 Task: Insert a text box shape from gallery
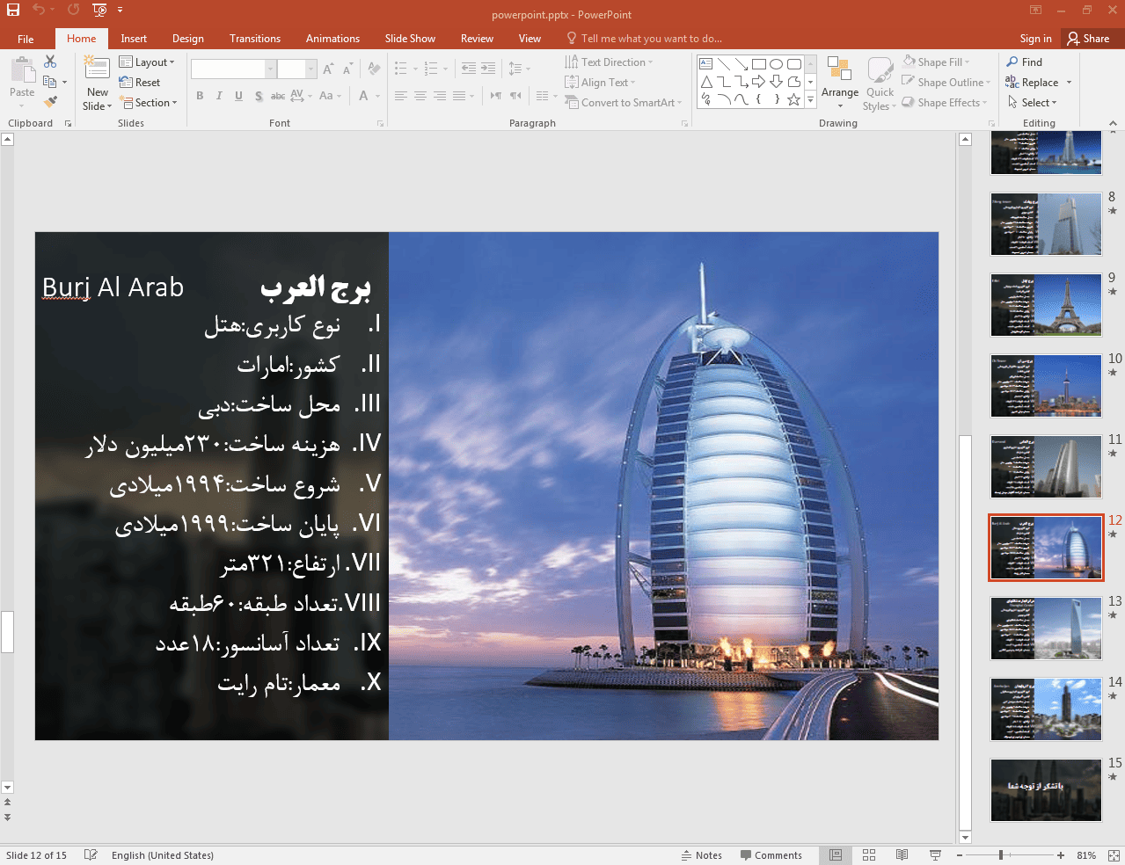click(x=705, y=64)
